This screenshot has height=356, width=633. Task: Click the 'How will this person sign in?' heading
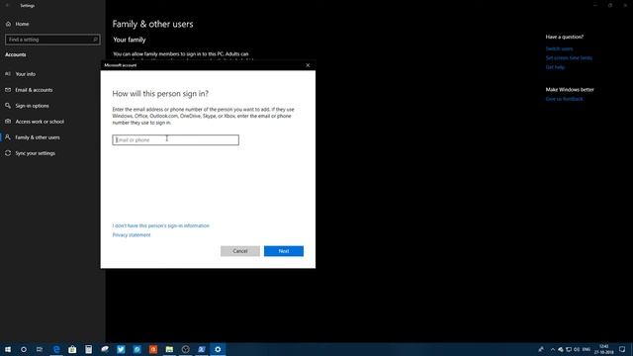[x=160, y=93]
